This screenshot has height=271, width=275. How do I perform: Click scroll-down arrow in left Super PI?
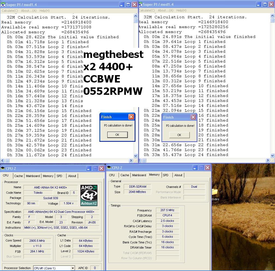tap(135, 156)
